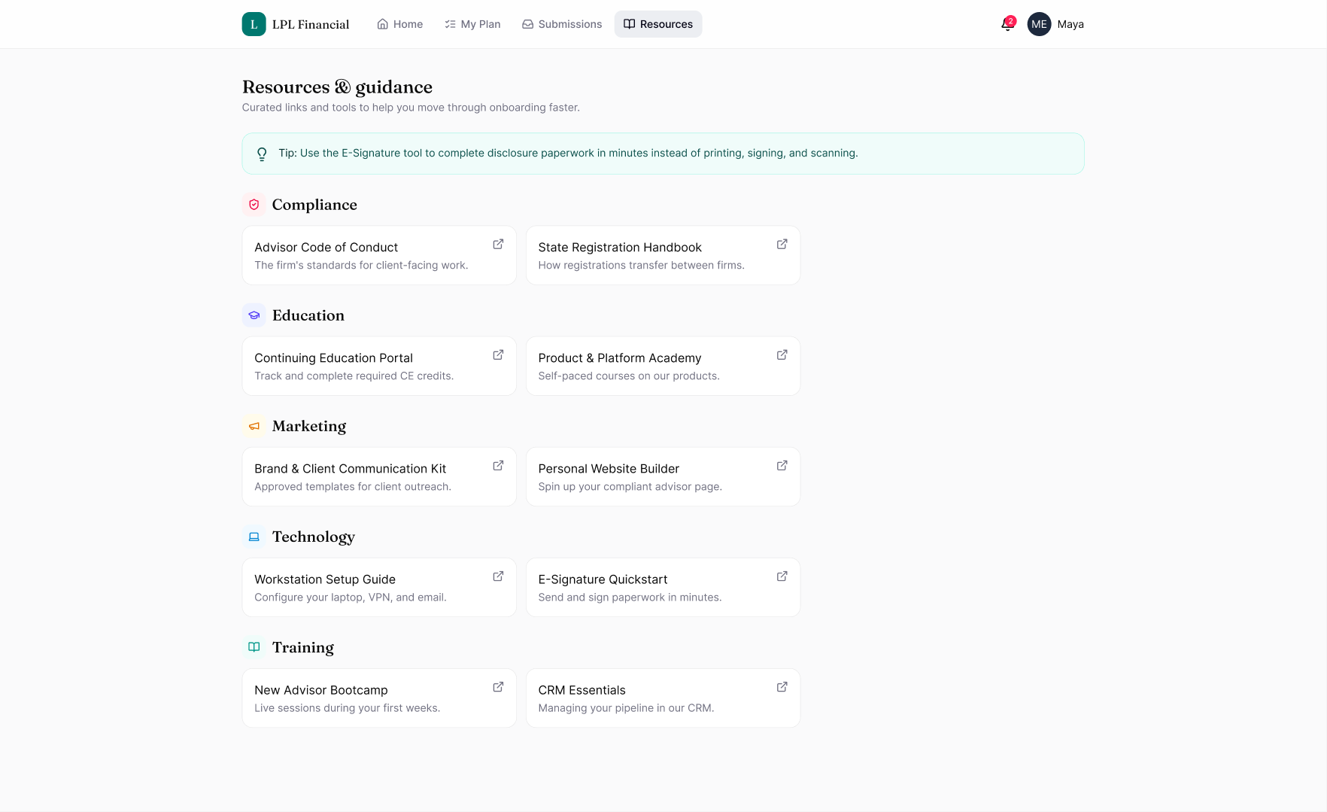
Task: Open the Brand & Client Communication Kit link
Action: [x=379, y=476]
